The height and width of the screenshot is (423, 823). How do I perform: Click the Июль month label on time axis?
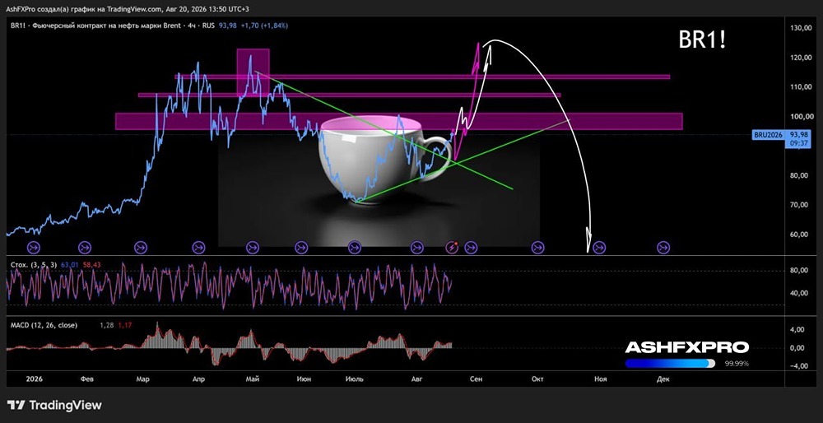click(x=356, y=379)
